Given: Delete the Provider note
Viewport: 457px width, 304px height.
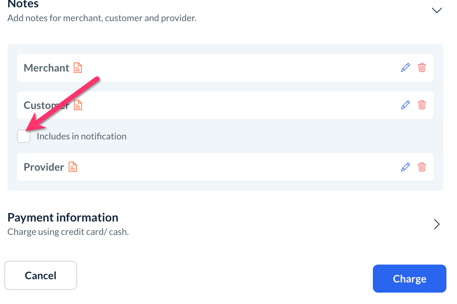Looking at the screenshot, I should 422,167.
